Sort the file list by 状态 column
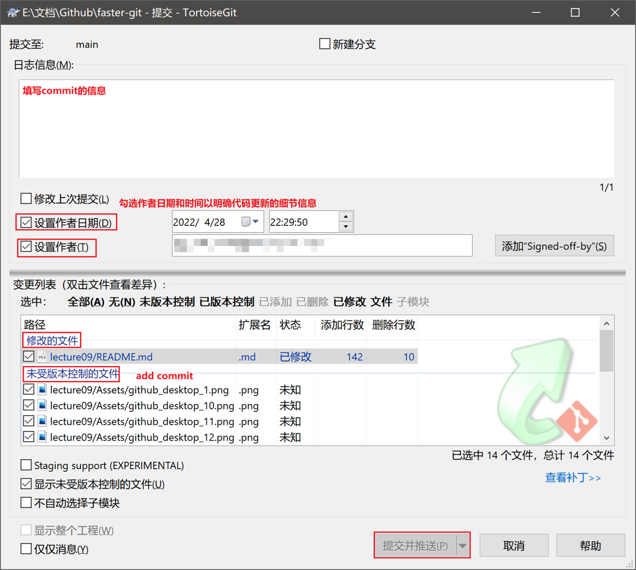Viewport: 636px width, 570px height. point(290,325)
